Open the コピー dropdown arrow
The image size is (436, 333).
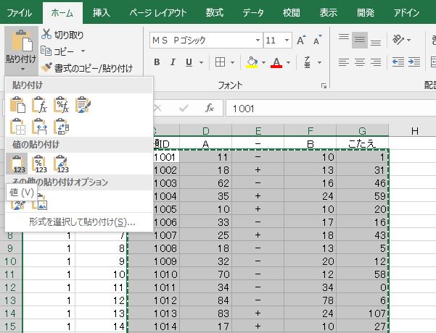point(83,51)
